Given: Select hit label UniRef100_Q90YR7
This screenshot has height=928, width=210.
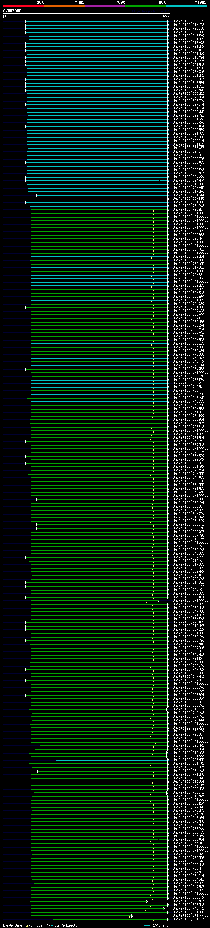Looking at the screenshot, I should 188,238.
